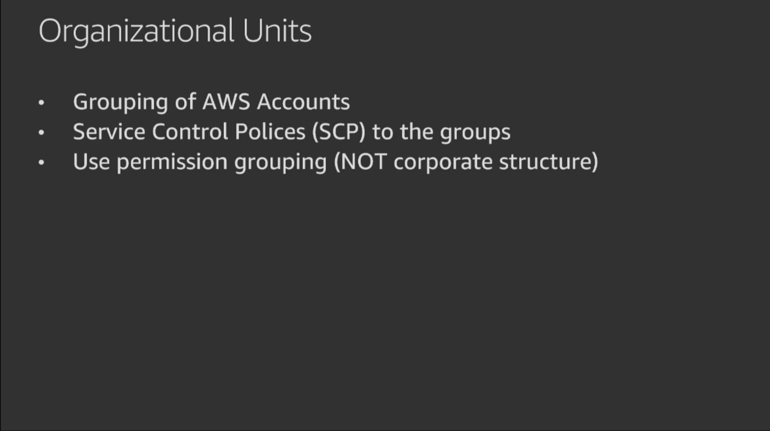Click the 'Grouping of AWS Accounts' line
This screenshot has height=431, width=770.
click(211, 102)
